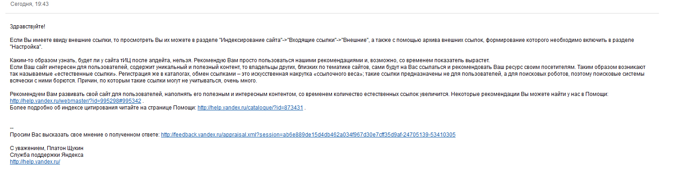Viewport: 686px width, 173px height.
Task: Click the line 'Служба поддержки Яндекса'
Action: point(46,155)
